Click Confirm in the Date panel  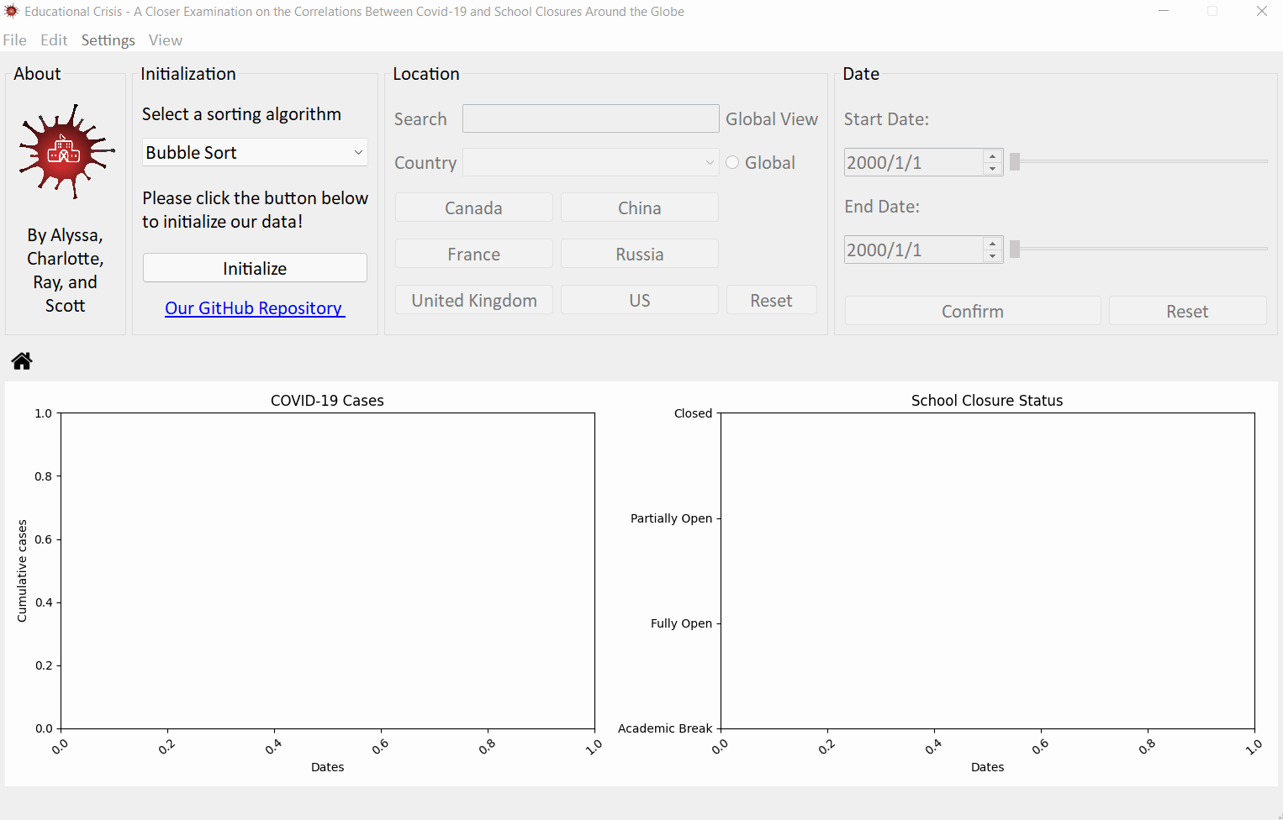coord(973,311)
